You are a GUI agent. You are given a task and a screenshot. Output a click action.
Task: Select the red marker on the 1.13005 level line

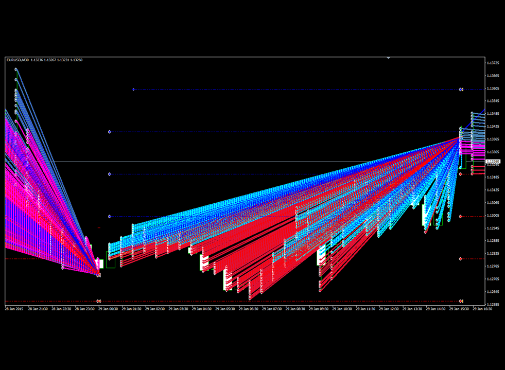click(460, 217)
